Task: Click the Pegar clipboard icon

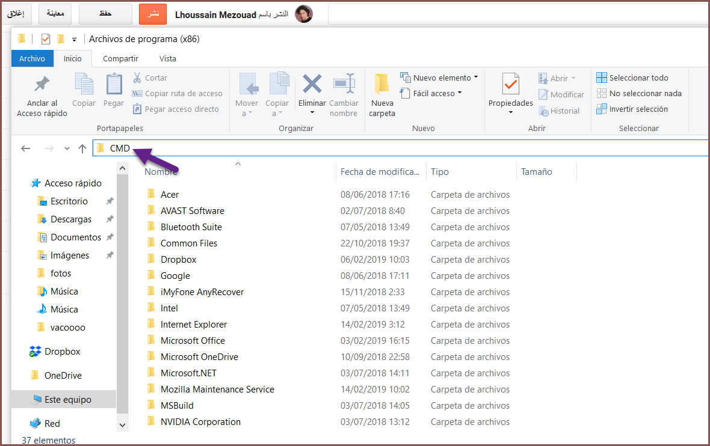Action: [114, 85]
